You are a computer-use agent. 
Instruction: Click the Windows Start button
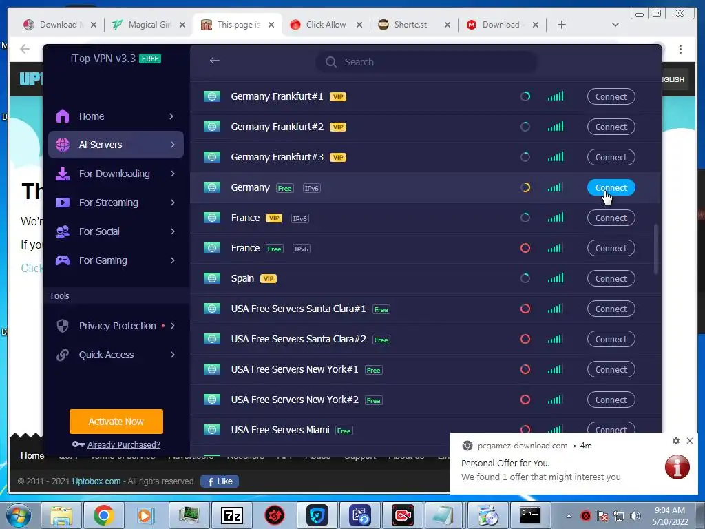coord(18,516)
